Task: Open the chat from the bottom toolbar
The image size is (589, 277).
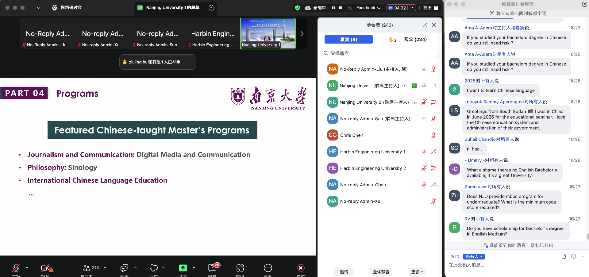Action: pos(124,268)
